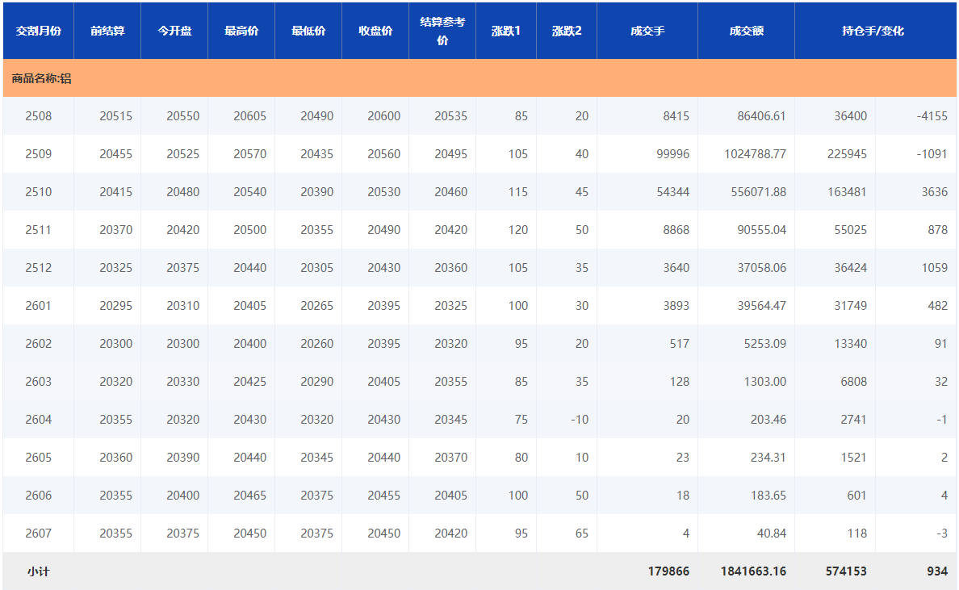Click the 前结算 column header
This screenshot has width=959, height=590.
coord(107,31)
